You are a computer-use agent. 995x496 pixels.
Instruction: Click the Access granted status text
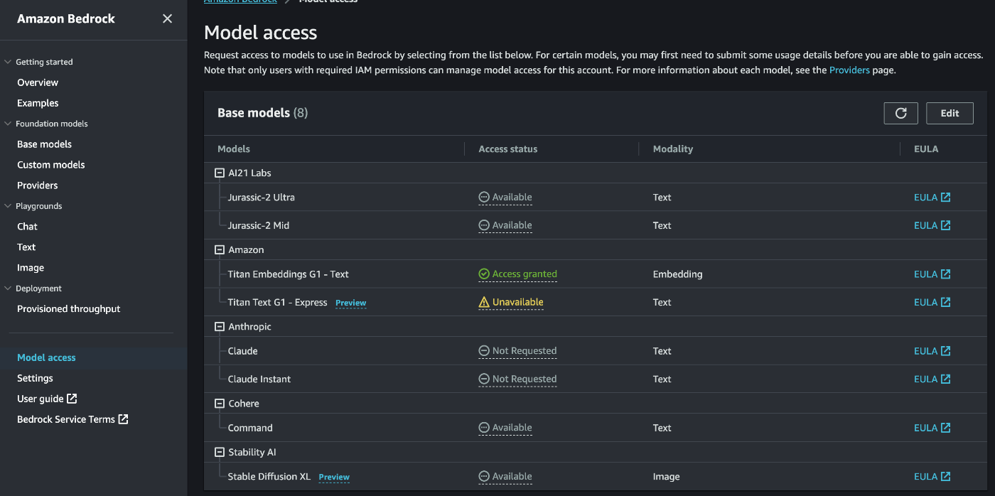click(x=525, y=274)
